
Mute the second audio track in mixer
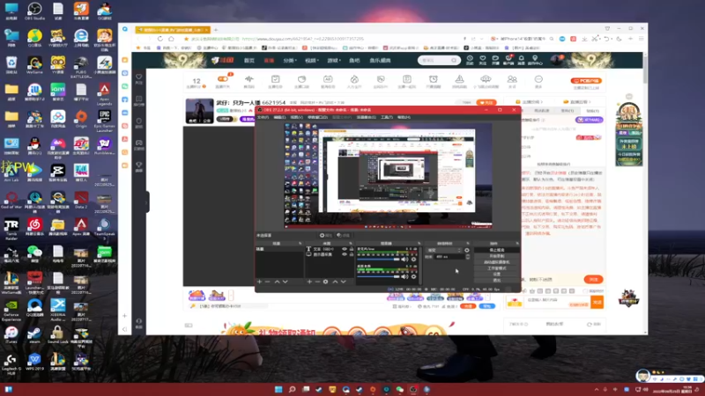tap(405, 276)
